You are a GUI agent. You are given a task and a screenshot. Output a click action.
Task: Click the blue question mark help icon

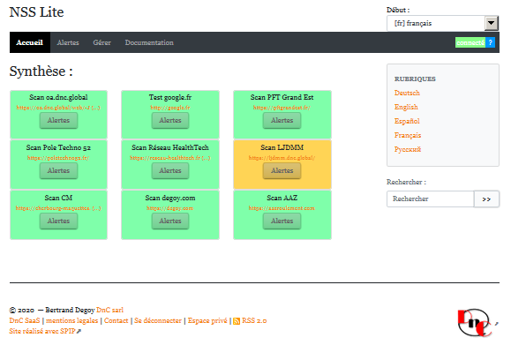[490, 42]
